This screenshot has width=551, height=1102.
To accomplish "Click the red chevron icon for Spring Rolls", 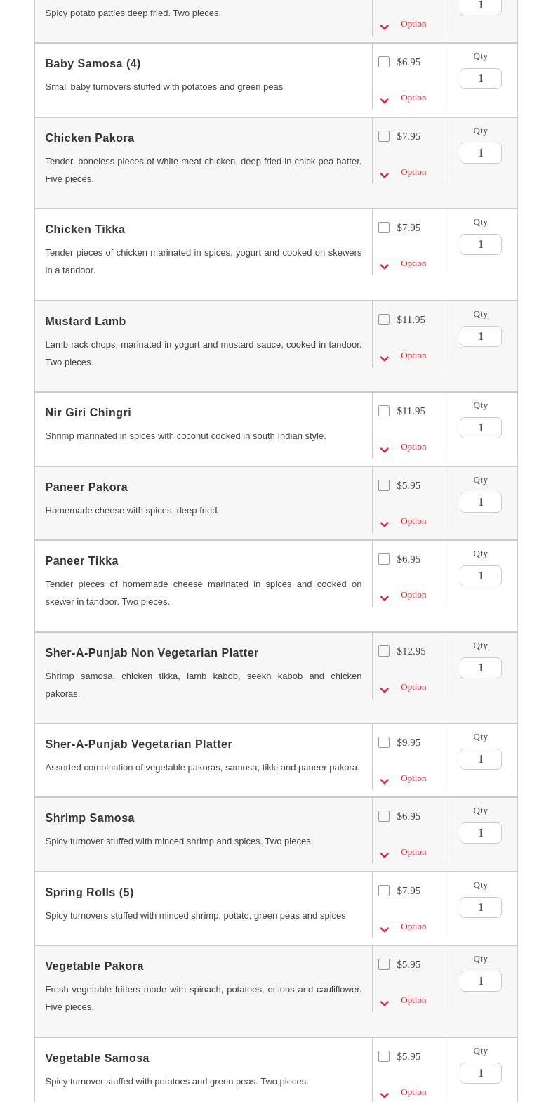I will click(384, 930).
